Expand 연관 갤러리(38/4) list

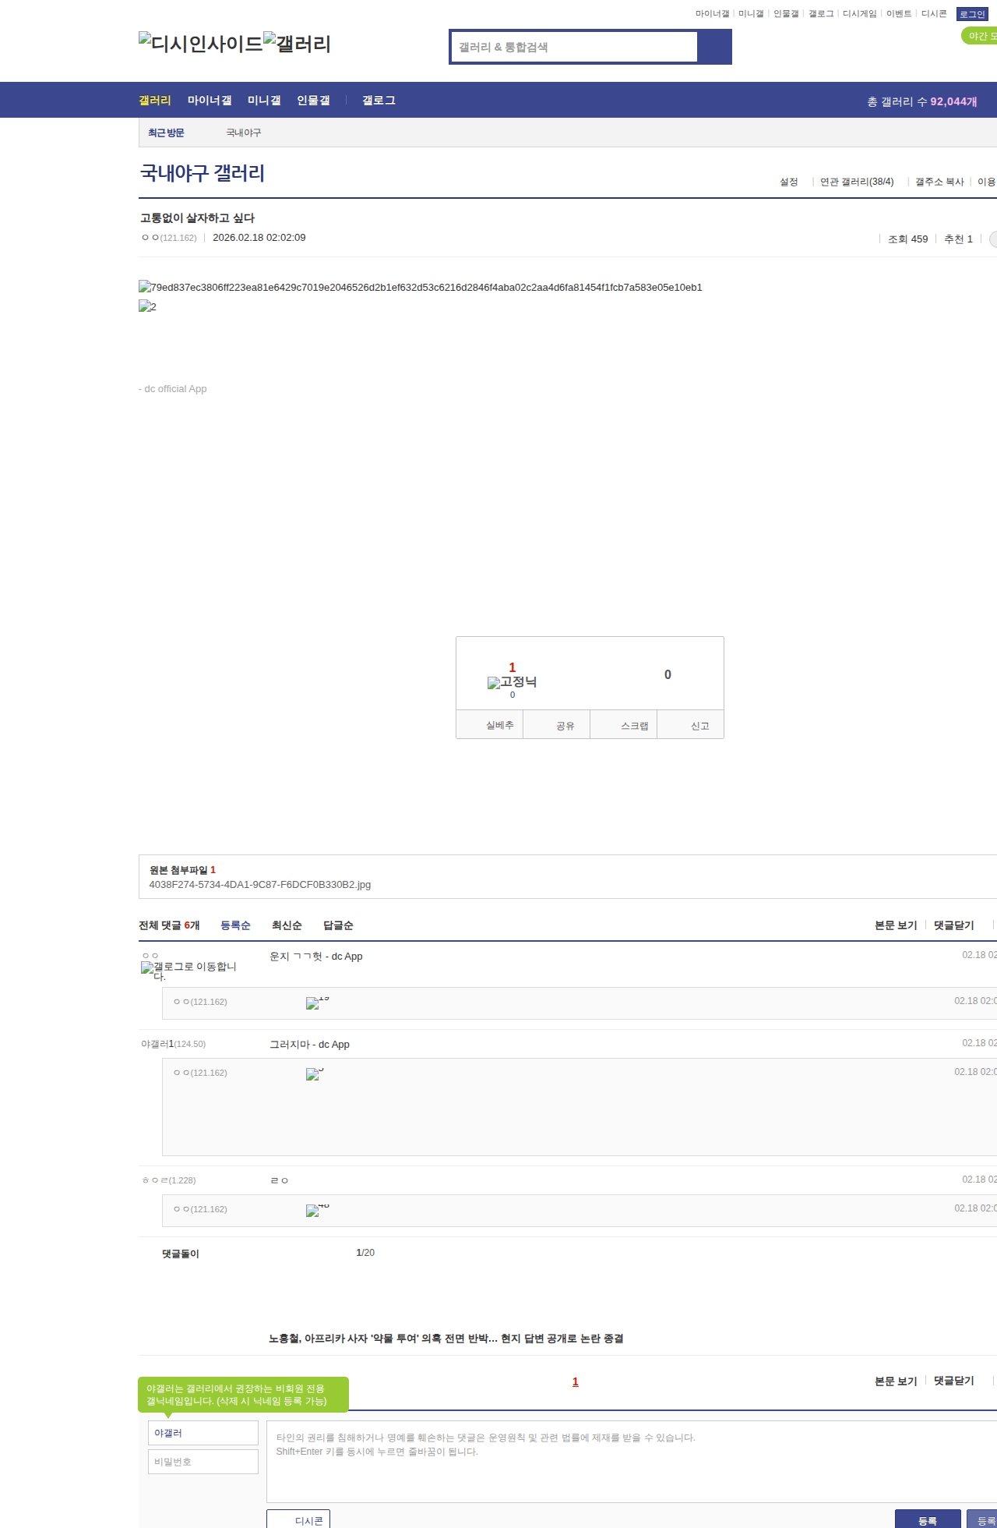857,182
